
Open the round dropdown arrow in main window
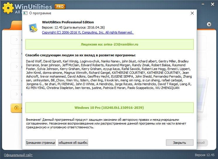[209, 25]
